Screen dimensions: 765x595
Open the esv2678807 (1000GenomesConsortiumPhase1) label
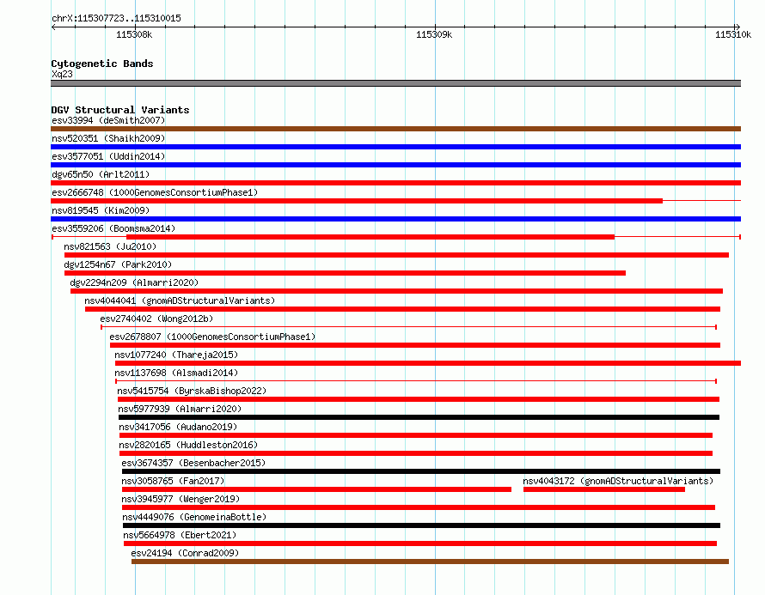tap(212, 337)
